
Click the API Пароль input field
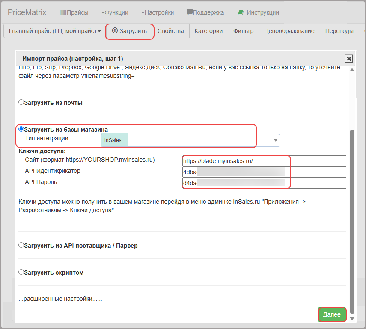click(x=264, y=183)
